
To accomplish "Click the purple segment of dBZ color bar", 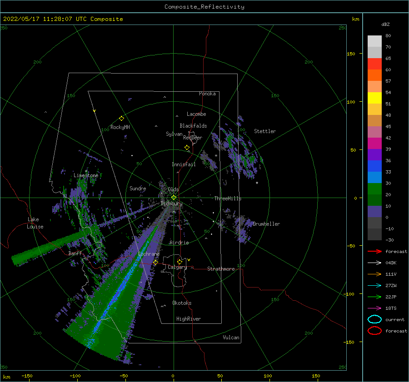I will (x=374, y=154).
